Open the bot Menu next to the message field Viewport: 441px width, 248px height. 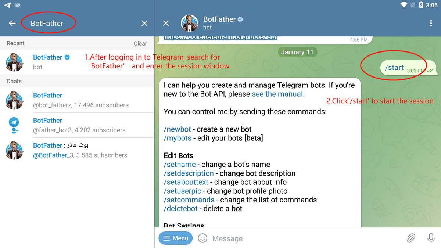(175, 238)
